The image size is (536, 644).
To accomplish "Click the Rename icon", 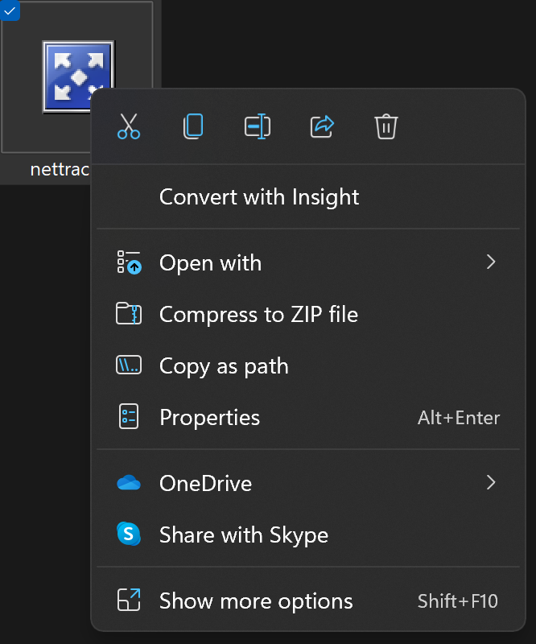I will tap(258, 126).
